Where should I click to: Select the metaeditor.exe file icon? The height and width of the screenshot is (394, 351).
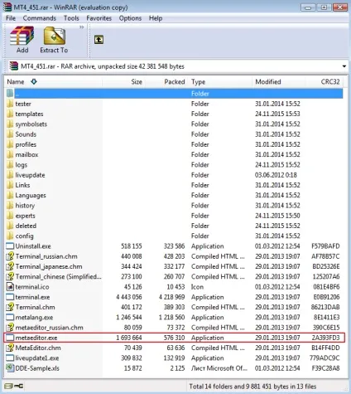[x=10, y=338]
